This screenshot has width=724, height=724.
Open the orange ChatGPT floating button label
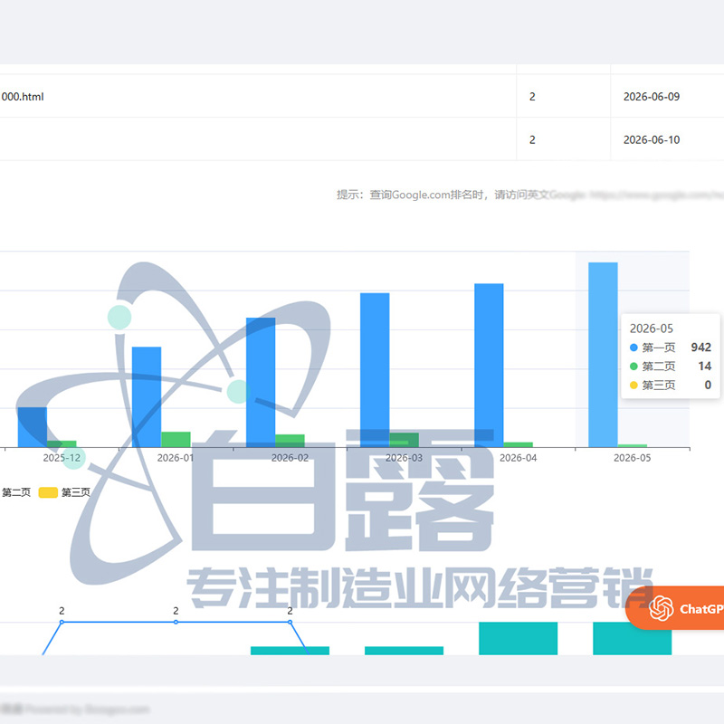[x=701, y=608]
